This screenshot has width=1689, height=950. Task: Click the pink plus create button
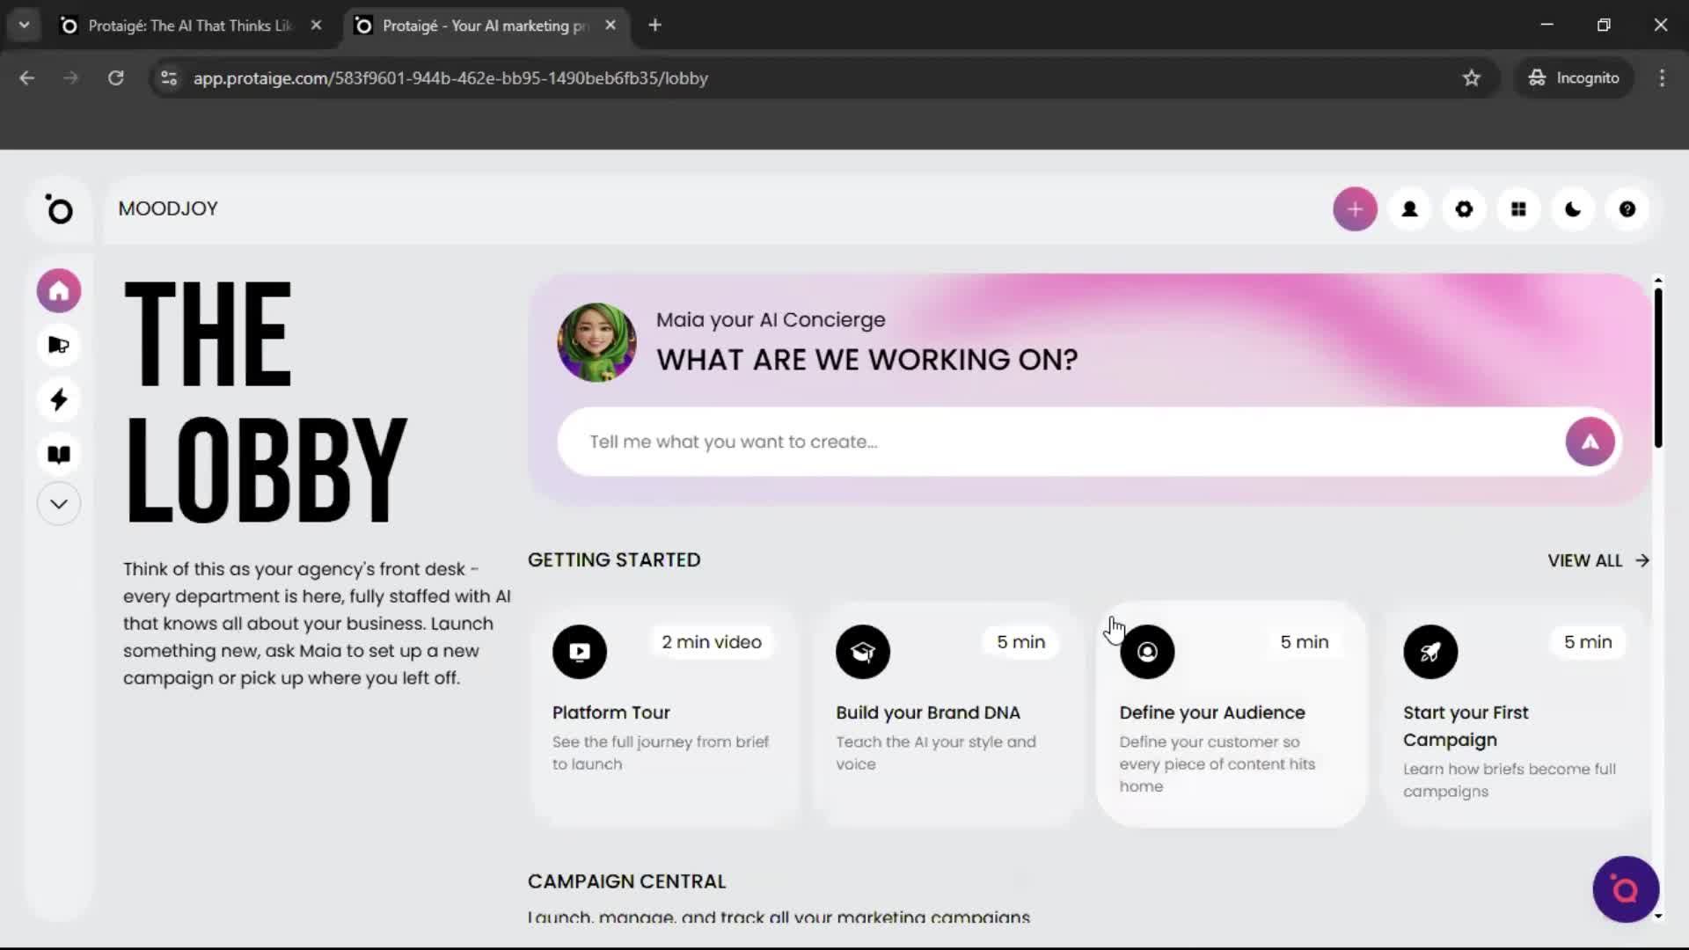point(1355,209)
